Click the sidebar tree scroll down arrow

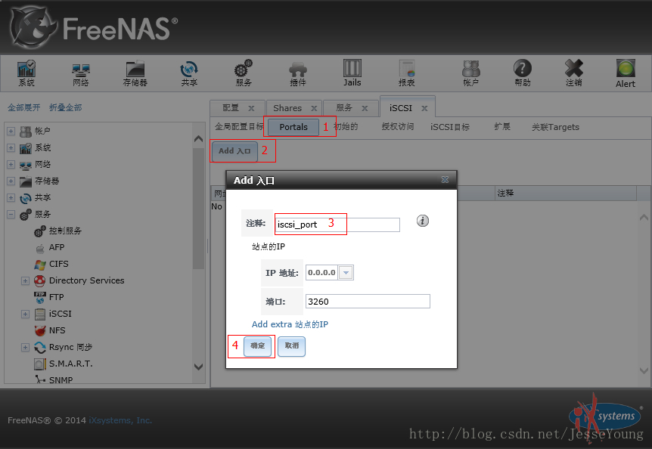[x=199, y=367]
